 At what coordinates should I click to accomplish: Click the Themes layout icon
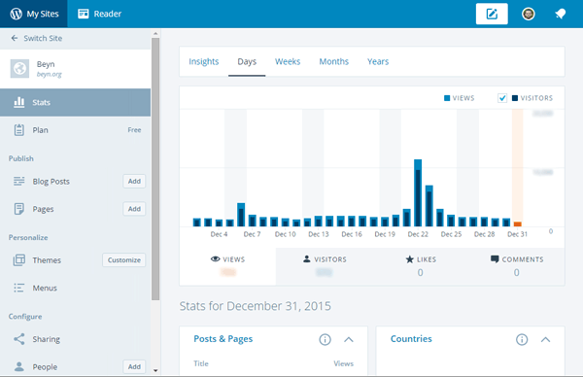pyautogui.click(x=19, y=259)
